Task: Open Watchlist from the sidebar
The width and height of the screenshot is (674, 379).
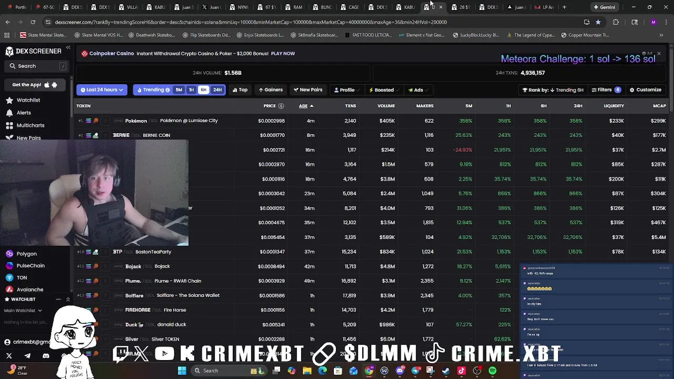Action: point(28,100)
